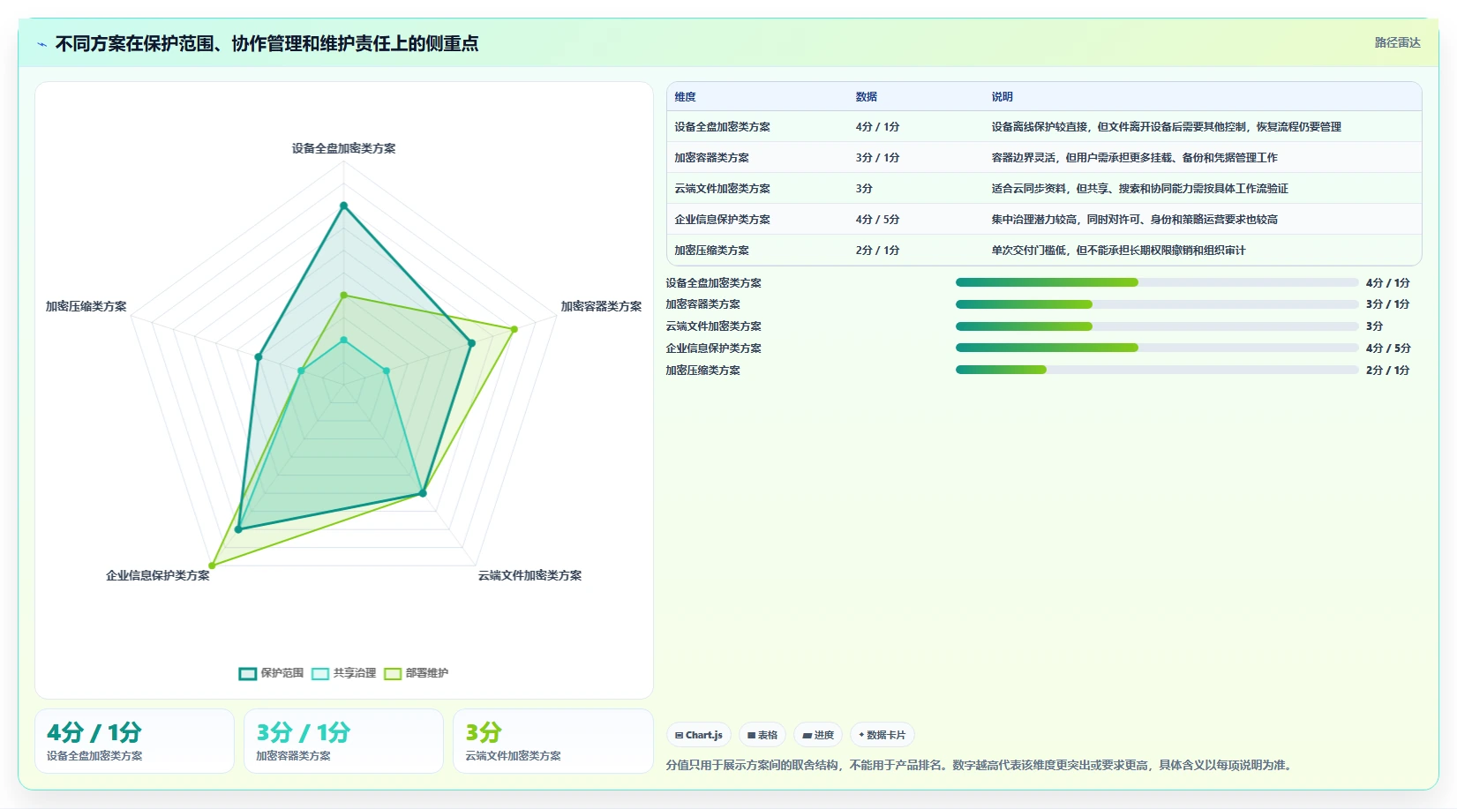Image resolution: width=1457 pixels, height=809 pixels.
Task: Click the 企业信息保护类方案 progress bar
Action: [x=1157, y=348]
